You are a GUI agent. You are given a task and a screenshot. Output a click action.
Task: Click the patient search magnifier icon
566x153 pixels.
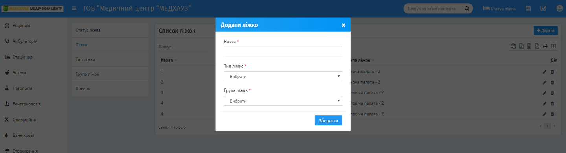point(467,8)
